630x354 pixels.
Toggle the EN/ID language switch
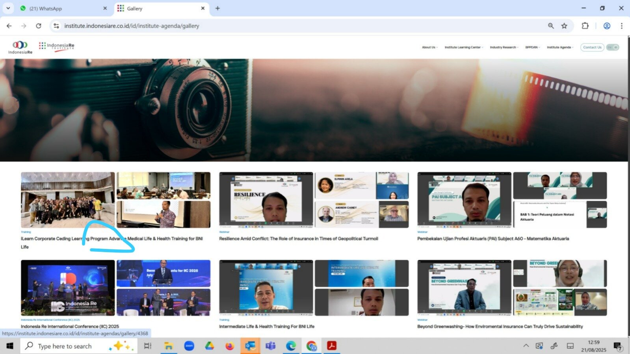pyautogui.click(x=612, y=47)
